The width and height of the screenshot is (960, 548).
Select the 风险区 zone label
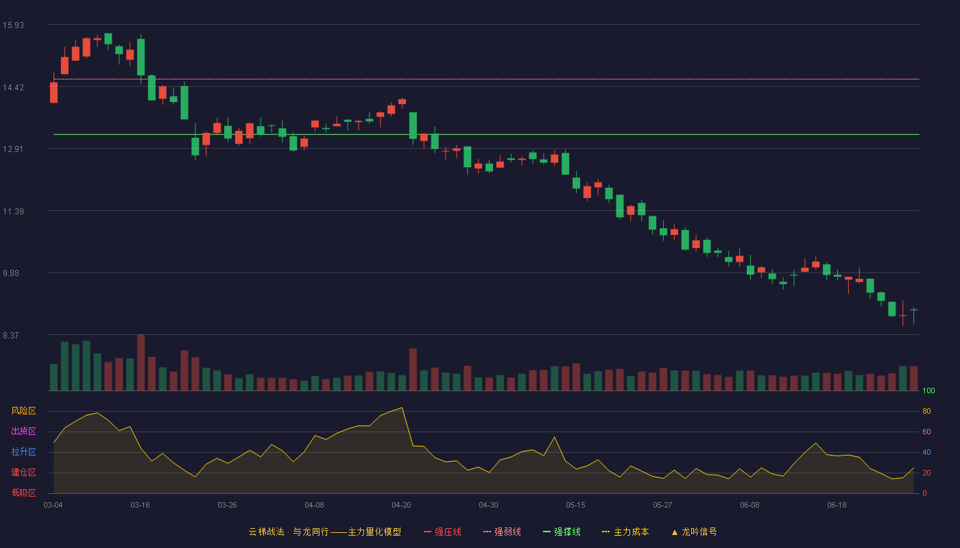click(x=23, y=411)
